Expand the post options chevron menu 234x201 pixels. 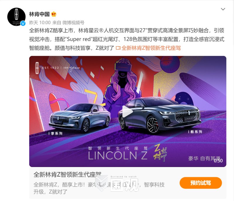[x=223, y=9]
